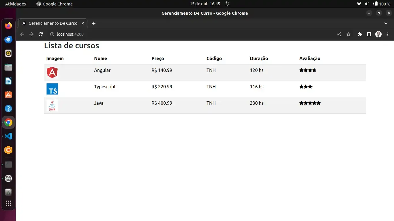Launch the orange hexagon app in the dock
The width and height of the screenshot is (394, 221).
pyautogui.click(x=8, y=150)
